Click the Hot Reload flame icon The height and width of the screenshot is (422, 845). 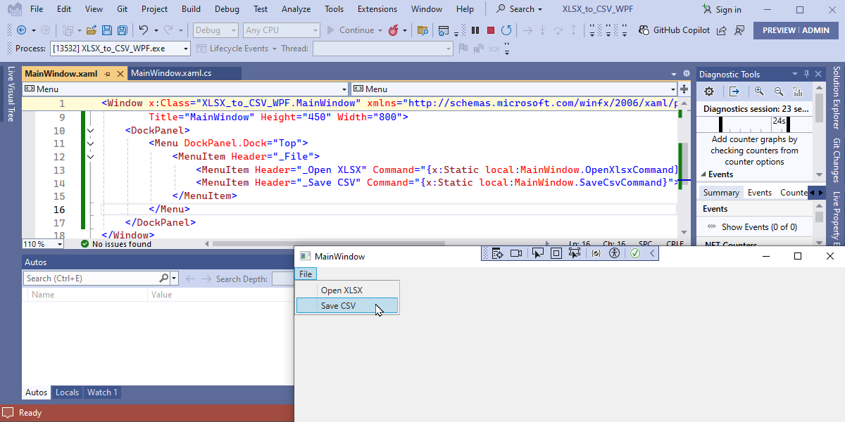tap(393, 30)
